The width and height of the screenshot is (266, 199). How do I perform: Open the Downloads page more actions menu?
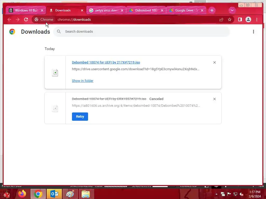254,32
